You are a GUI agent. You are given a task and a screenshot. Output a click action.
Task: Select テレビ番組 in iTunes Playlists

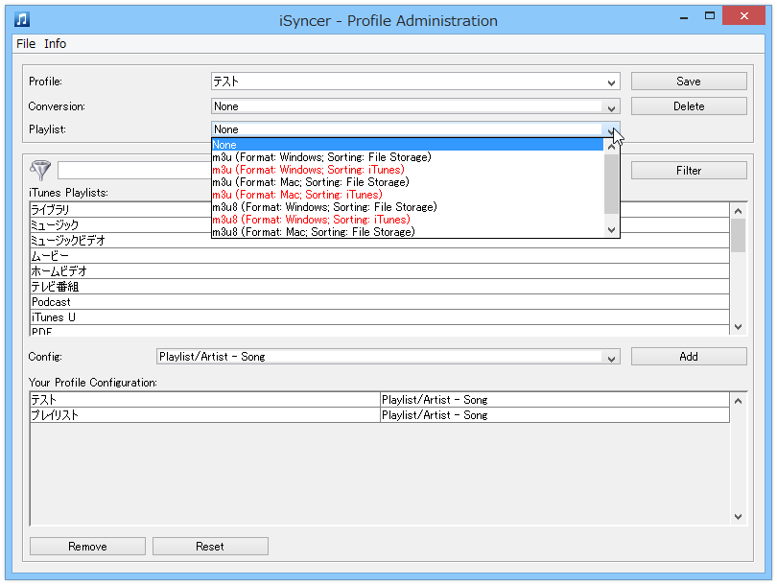(x=380, y=287)
